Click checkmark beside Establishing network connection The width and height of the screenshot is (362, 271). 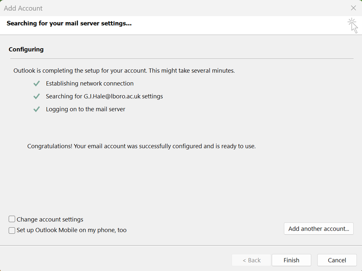coord(36,84)
